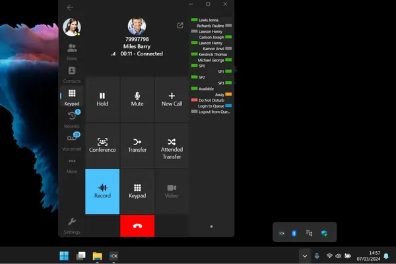This screenshot has width=396, height=264.
Task: Click Logout from Queue entry
Action: pos(211,112)
